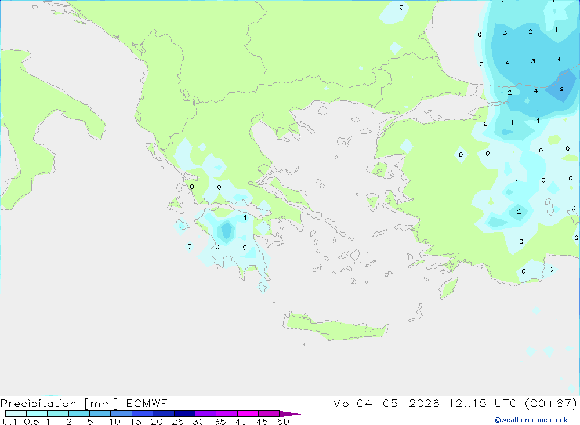Click the '45' legend scale label
580x425 pixels.
[262, 422]
